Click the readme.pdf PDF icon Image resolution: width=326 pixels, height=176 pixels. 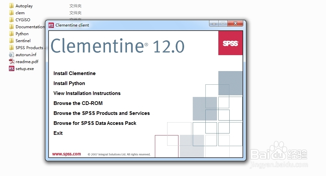[11, 61]
